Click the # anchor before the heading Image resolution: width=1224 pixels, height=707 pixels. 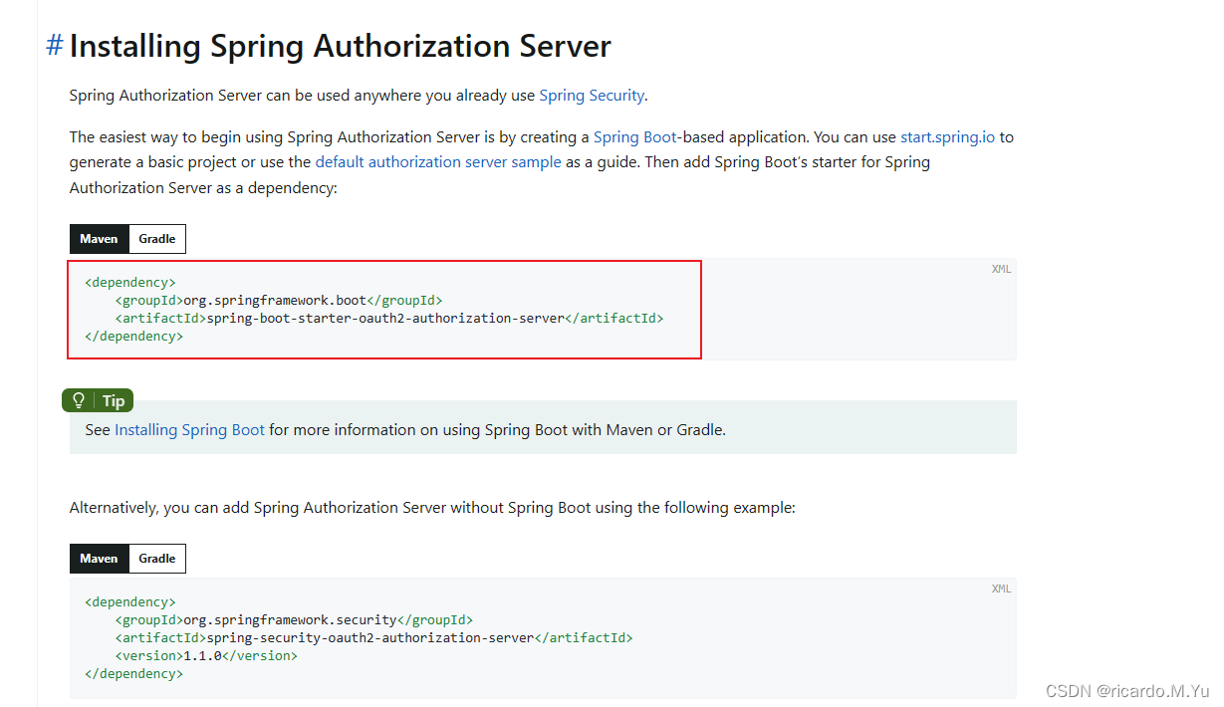[55, 46]
